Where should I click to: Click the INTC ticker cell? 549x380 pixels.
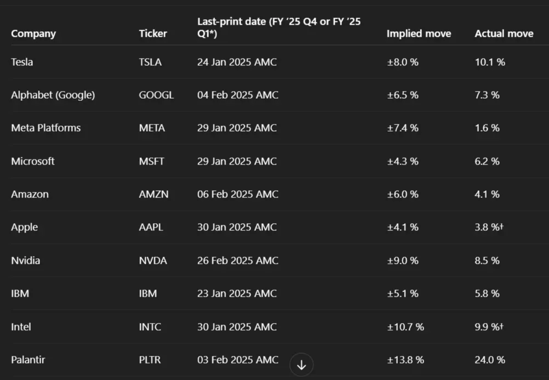coord(150,327)
